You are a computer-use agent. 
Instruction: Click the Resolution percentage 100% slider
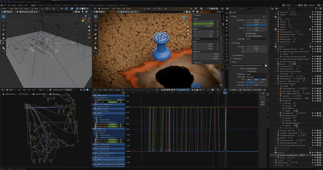257,25
